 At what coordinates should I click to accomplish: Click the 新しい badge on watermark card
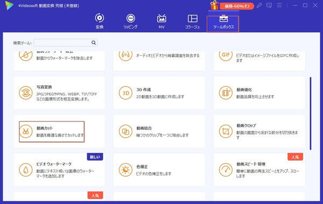(x=95, y=157)
